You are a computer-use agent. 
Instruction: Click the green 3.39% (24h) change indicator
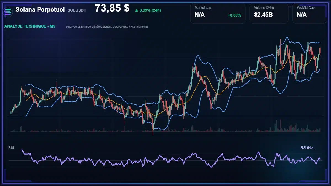click(x=148, y=10)
